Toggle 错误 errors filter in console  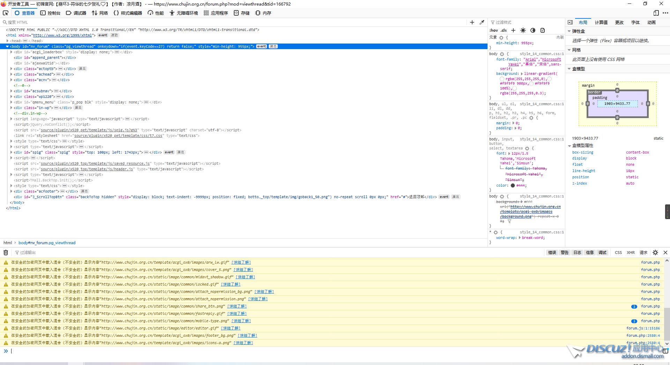click(x=552, y=253)
